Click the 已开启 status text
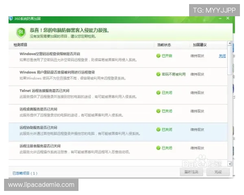The width and height of the screenshot is (244, 195). pos(167,56)
